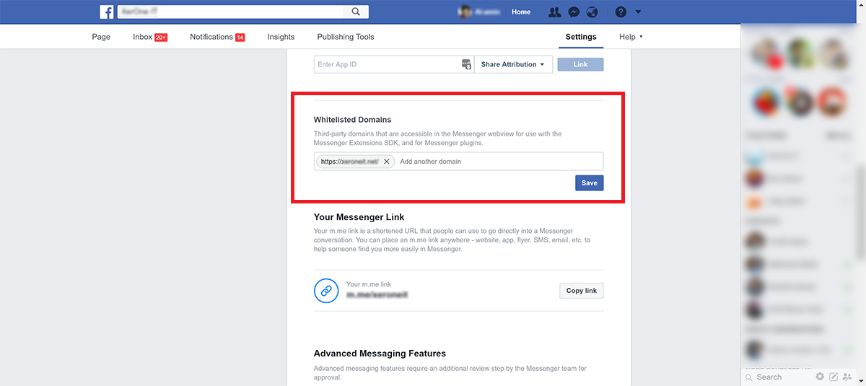
Task: Expand the Help dropdown menu
Action: pyautogui.click(x=631, y=37)
